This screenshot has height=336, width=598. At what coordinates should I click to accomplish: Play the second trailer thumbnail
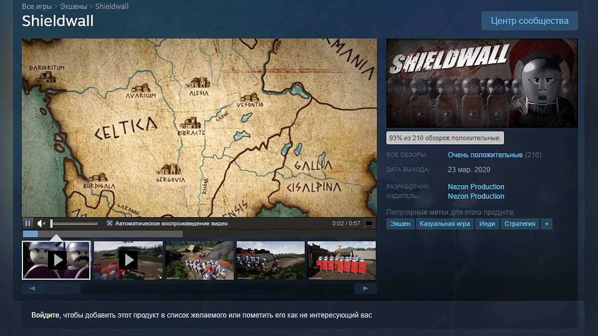click(x=128, y=260)
